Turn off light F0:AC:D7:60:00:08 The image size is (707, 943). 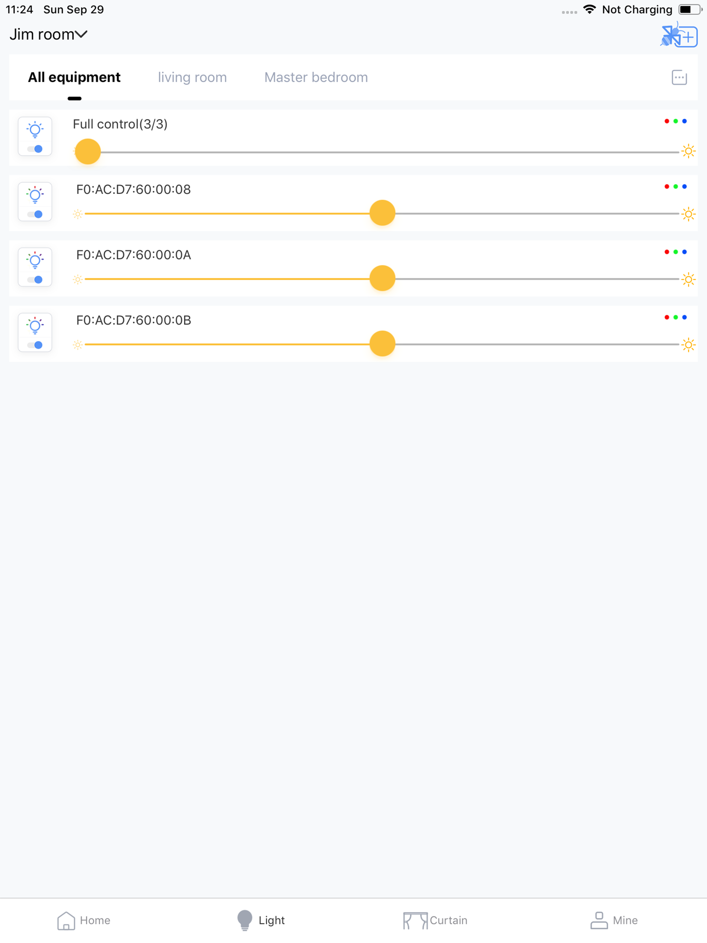(35, 215)
